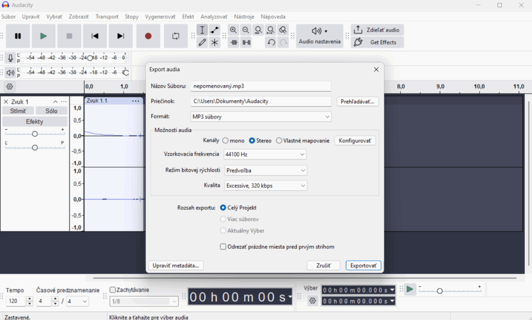Mute track Zvuk 1 with Stlmiť
Image resolution: width=532 pixels, height=320 pixels.
click(x=18, y=110)
